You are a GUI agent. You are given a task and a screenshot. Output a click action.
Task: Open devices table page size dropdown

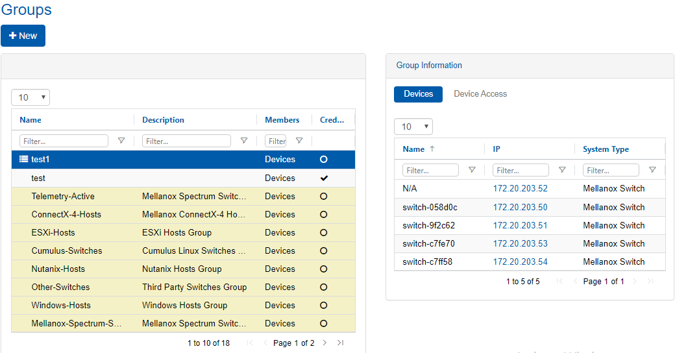point(413,127)
